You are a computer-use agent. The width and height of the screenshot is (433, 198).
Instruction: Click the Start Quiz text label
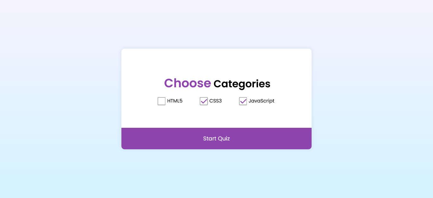click(217, 139)
